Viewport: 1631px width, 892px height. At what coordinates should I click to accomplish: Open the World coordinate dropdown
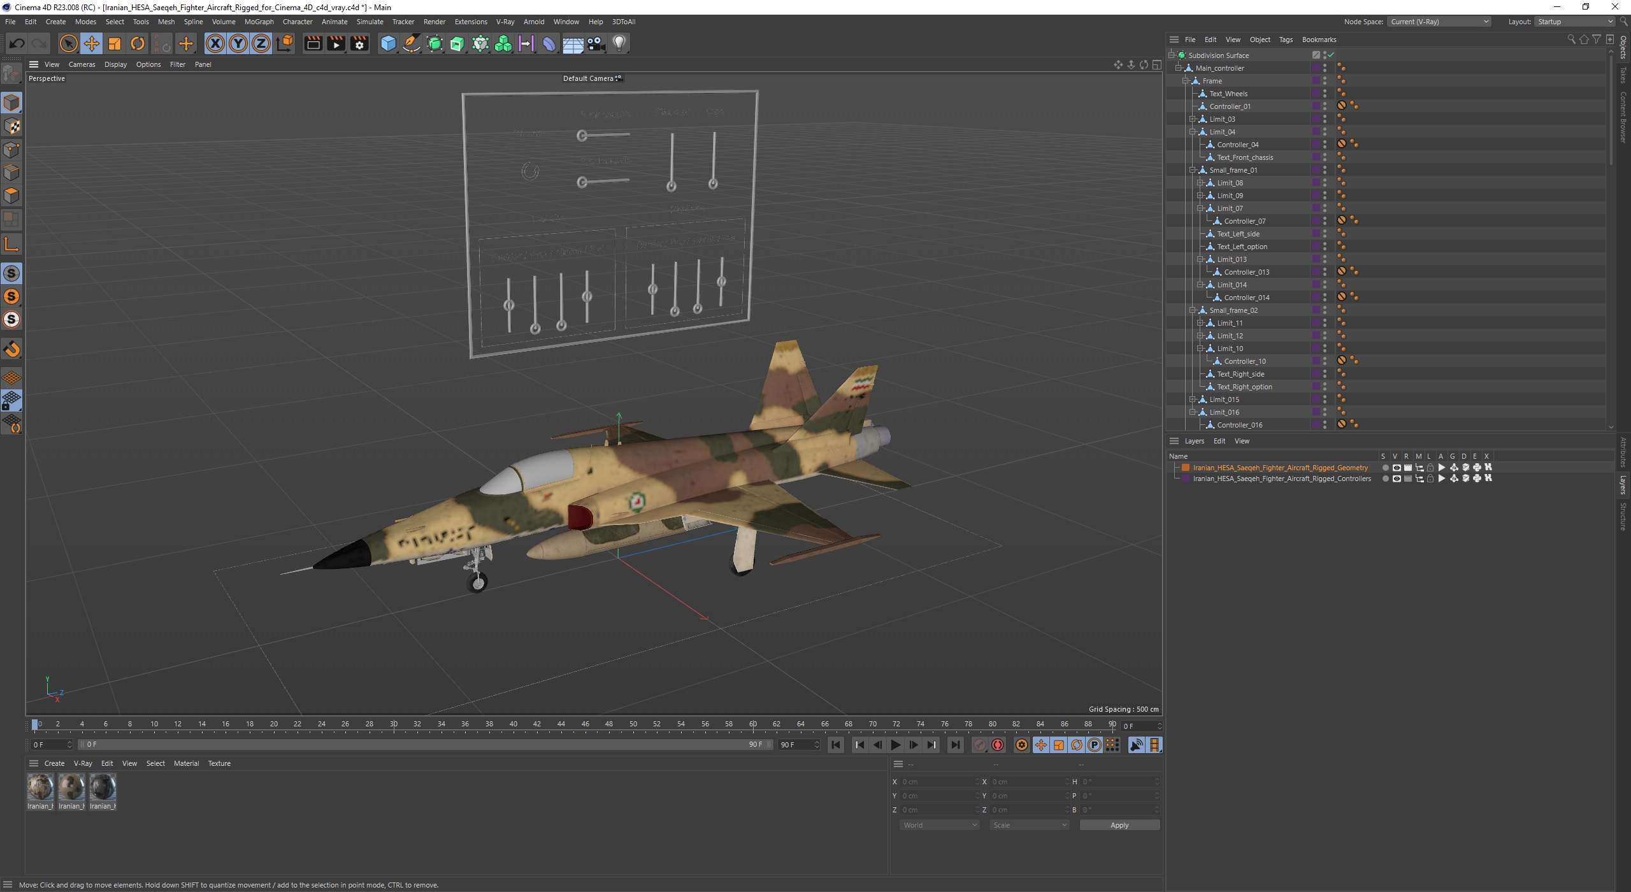pos(939,825)
